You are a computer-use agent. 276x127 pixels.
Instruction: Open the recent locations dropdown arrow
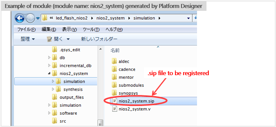[x=38, y=18]
